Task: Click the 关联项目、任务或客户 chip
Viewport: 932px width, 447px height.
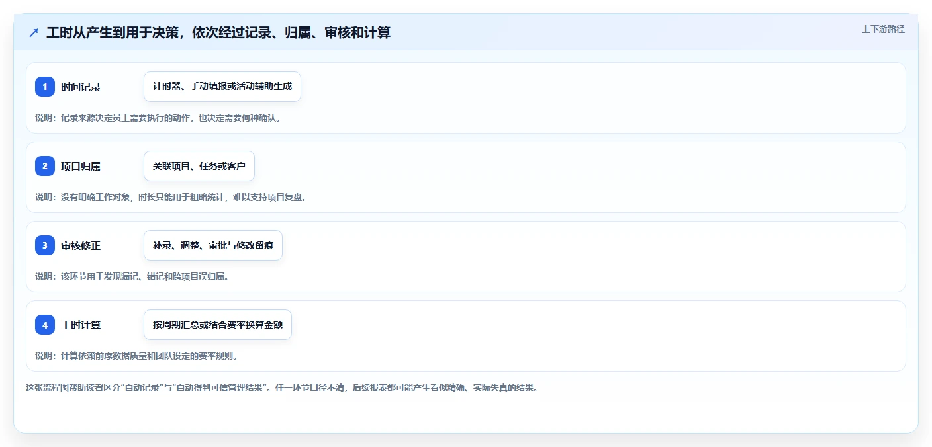Action: [x=199, y=166]
